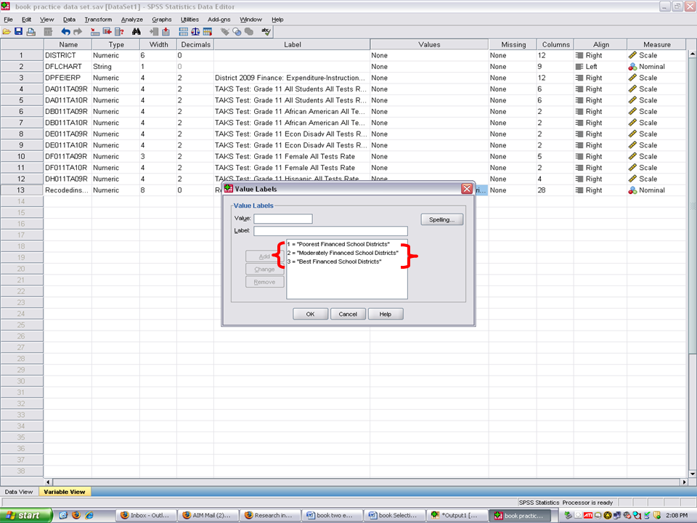Click the Spelling... button

pos(441,219)
